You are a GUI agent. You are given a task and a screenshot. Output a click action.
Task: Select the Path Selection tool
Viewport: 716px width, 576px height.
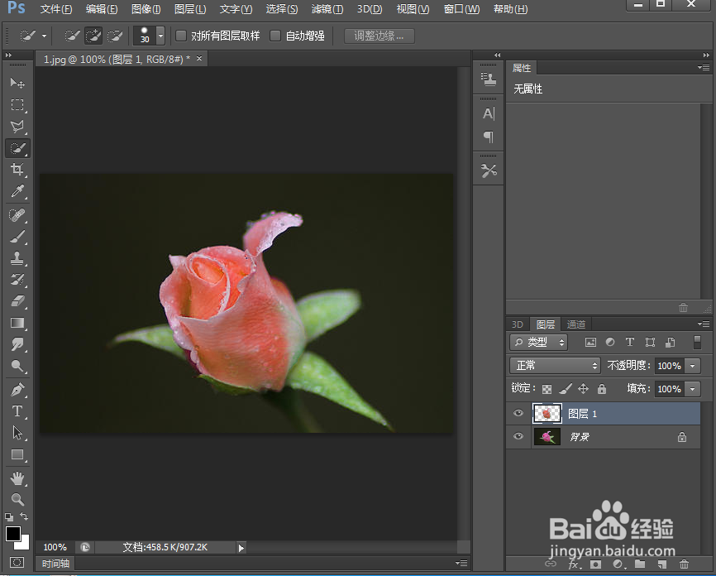point(17,433)
